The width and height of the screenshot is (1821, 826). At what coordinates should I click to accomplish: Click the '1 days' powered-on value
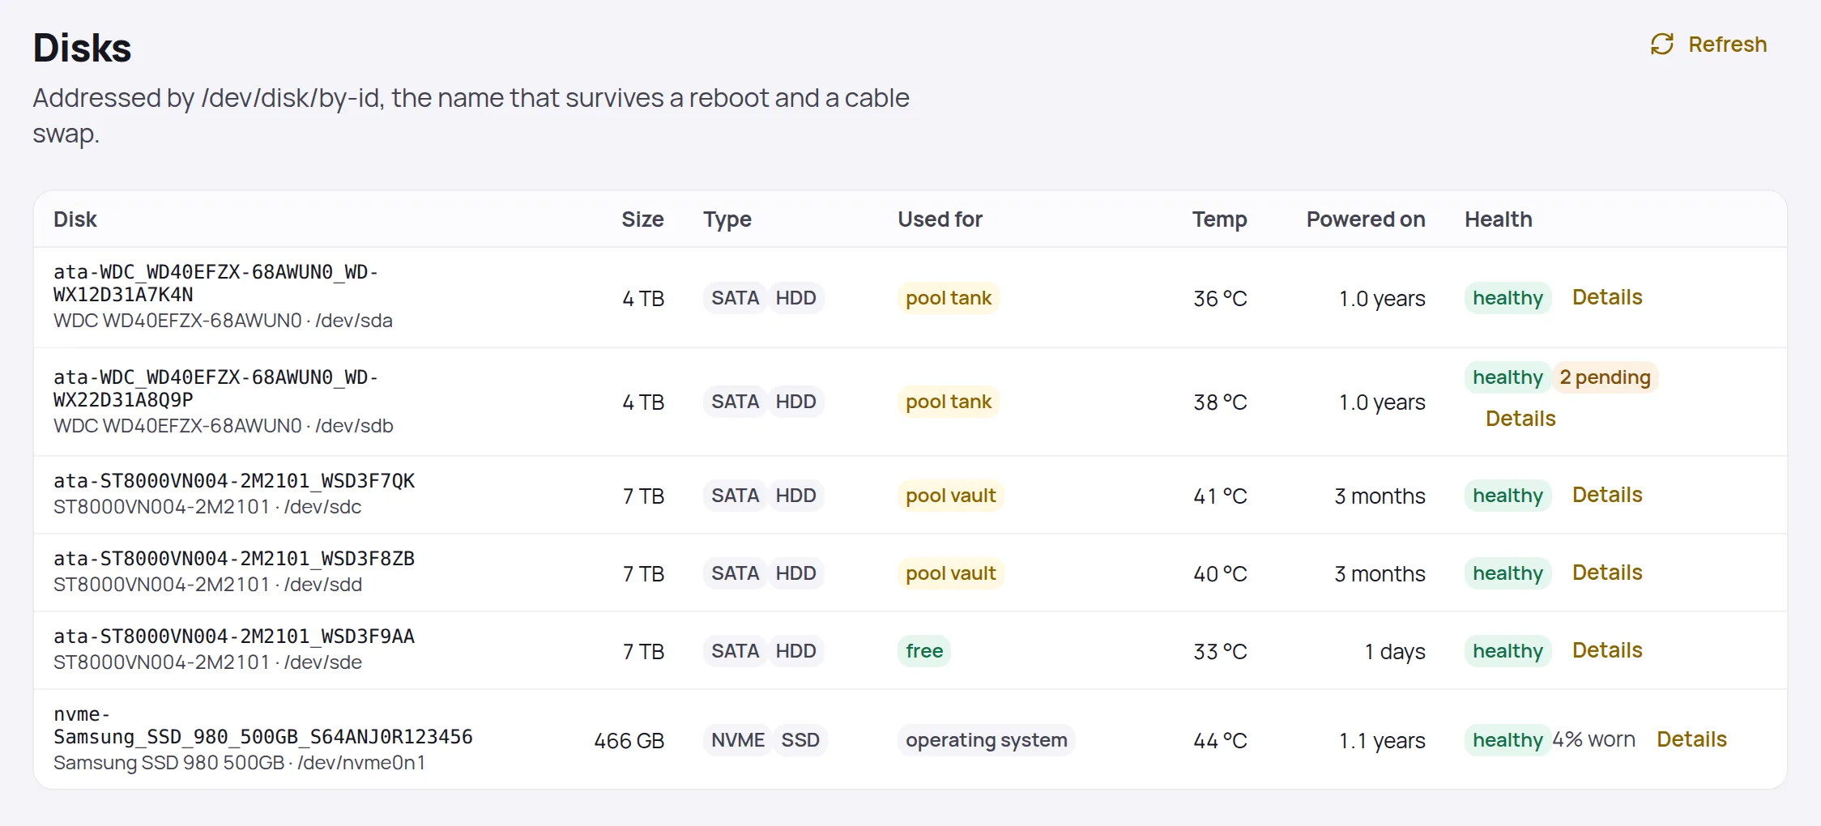1395,652
